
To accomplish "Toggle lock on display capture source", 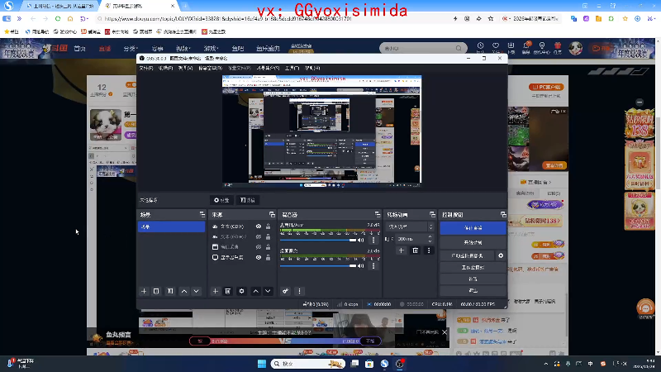I will [x=268, y=257].
